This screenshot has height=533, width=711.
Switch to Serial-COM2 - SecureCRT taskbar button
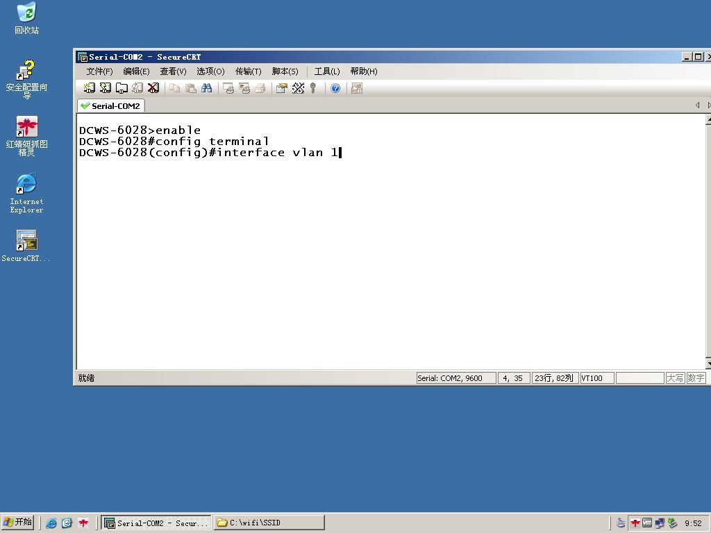156,523
